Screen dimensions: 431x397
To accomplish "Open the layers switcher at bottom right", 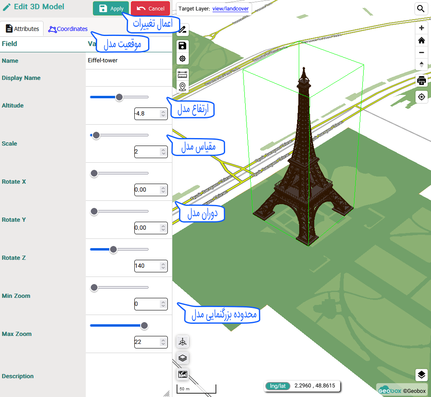I will click(421, 375).
